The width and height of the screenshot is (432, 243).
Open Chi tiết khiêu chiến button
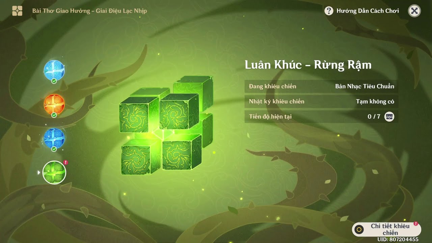pyautogui.click(x=386, y=230)
